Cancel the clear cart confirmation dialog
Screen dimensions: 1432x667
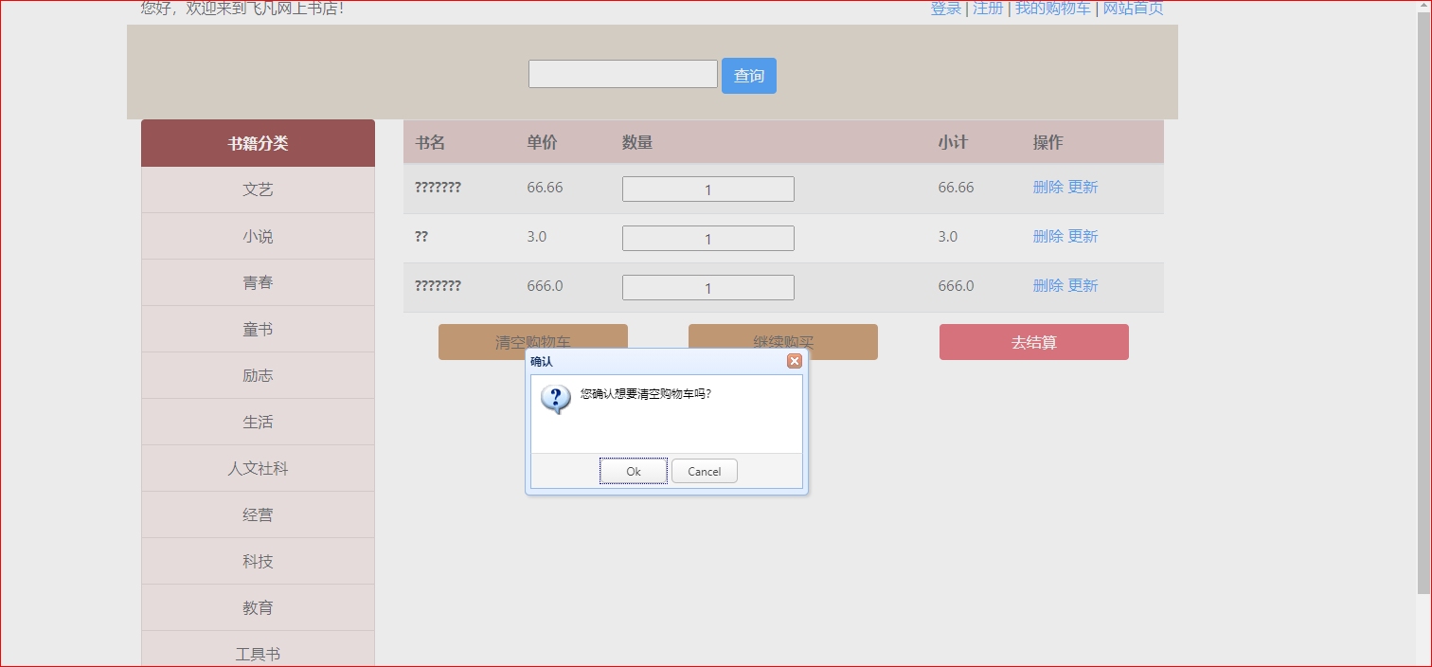pos(705,471)
